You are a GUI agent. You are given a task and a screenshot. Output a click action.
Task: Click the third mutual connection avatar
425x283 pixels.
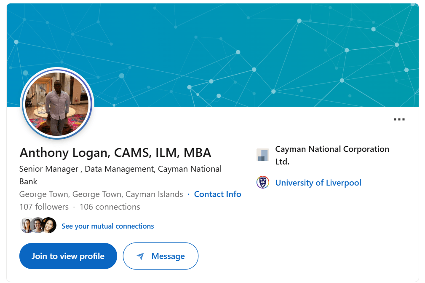pos(49,226)
